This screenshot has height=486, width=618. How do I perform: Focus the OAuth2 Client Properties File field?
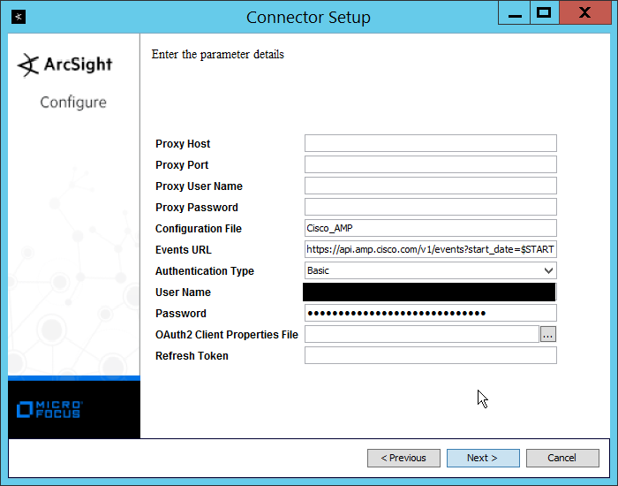coord(421,334)
